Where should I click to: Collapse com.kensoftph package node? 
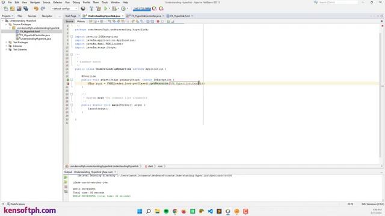10,28
